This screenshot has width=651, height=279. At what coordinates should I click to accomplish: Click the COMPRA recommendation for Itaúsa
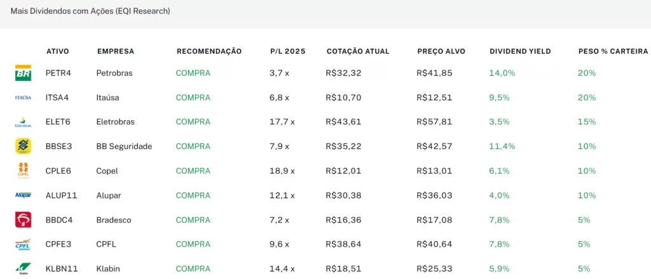pos(193,98)
